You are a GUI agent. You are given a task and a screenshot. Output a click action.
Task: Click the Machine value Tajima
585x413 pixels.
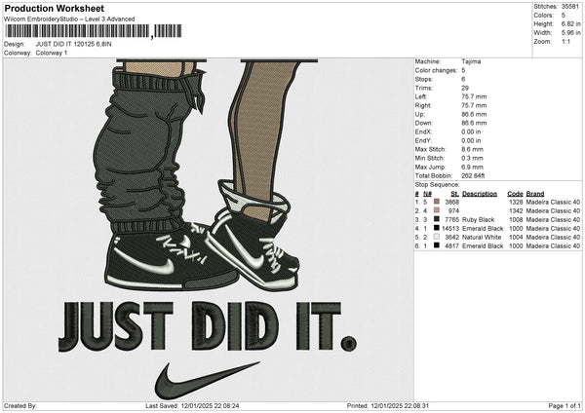click(471, 61)
